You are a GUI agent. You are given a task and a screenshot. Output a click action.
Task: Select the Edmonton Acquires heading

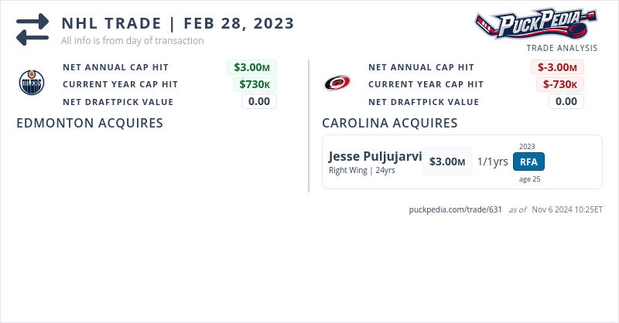(x=90, y=123)
